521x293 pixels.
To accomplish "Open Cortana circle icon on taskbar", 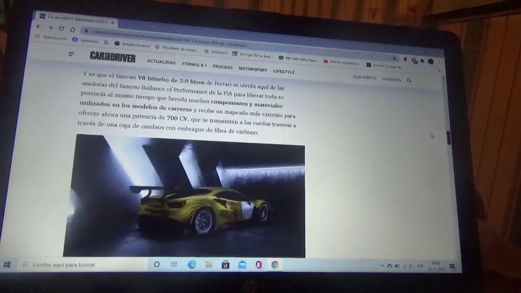I will point(157,265).
